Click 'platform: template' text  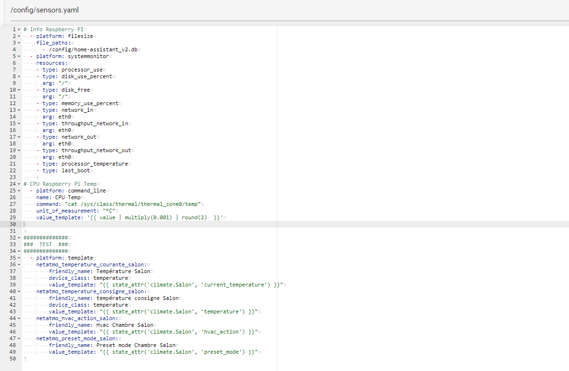(x=65, y=258)
